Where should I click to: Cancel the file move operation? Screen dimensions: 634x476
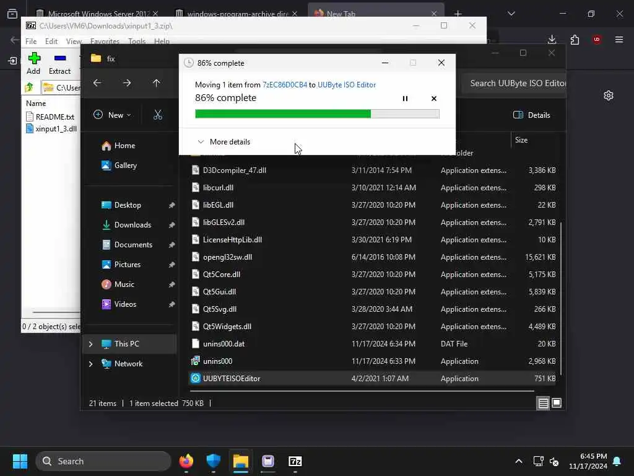(434, 99)
